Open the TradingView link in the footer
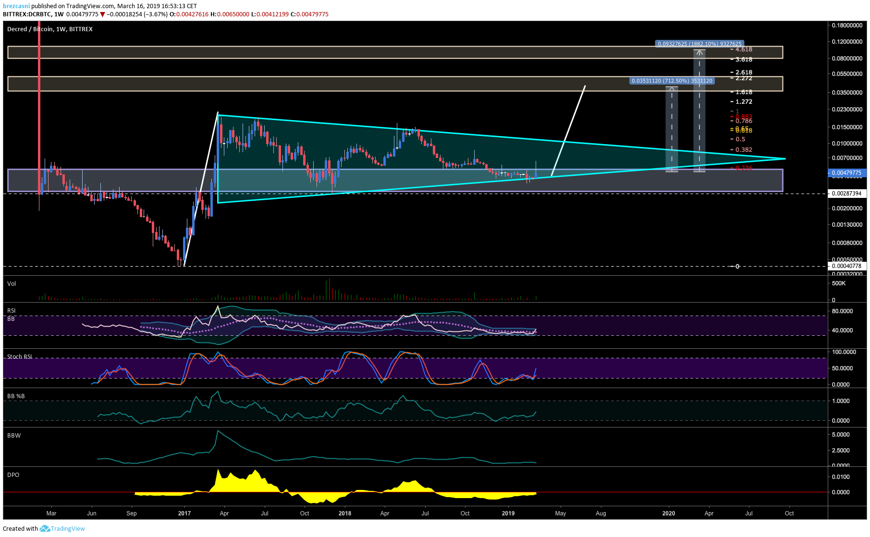 (x=68, y=528)
